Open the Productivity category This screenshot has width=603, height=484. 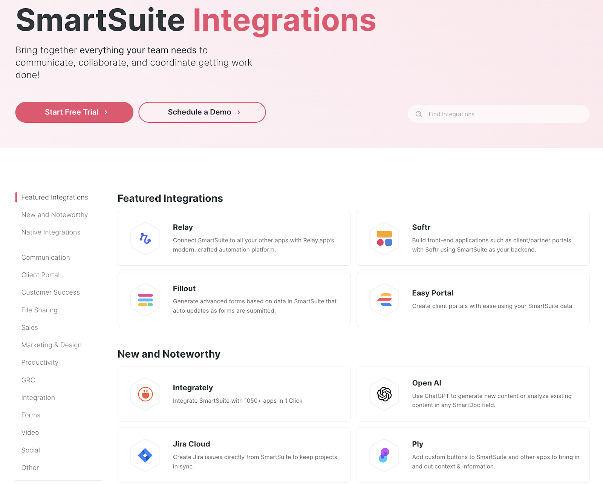[x=40, y=362]
